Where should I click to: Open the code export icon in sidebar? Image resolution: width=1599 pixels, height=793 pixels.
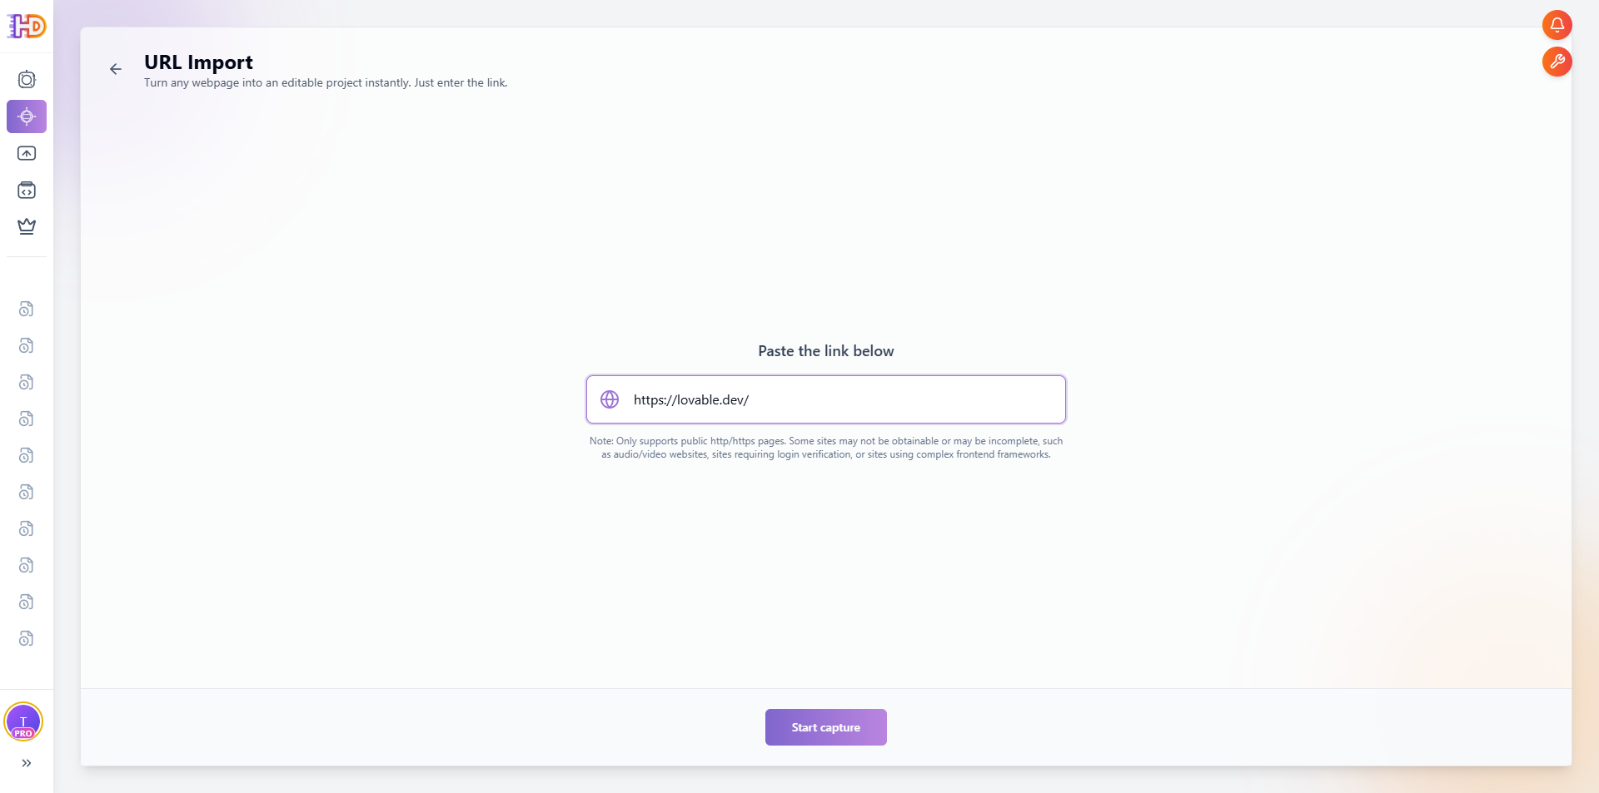click(x=27, y=190)
